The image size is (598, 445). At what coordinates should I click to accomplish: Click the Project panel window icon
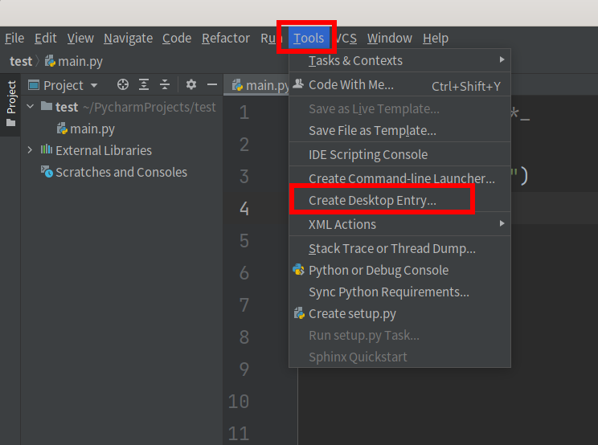point(34,85)
